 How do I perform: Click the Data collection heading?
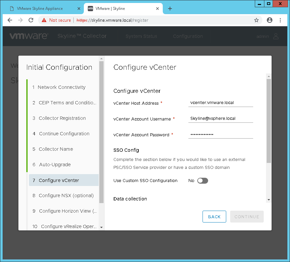[x=130, y=199]
